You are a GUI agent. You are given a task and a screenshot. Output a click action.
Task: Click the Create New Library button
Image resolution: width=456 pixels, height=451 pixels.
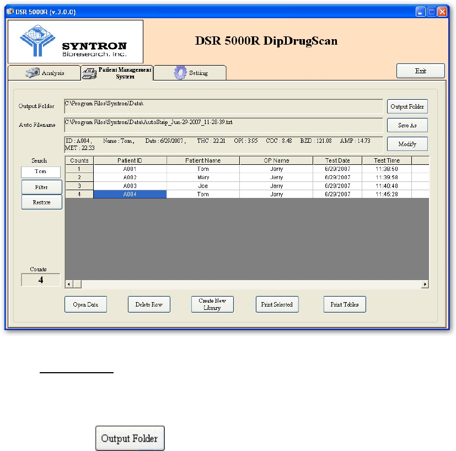coord(212,304)
